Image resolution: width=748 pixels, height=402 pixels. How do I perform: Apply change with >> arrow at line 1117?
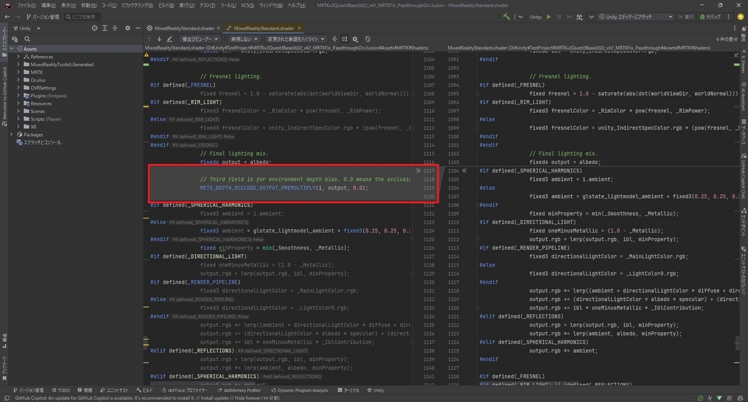(x=418, y=170)
